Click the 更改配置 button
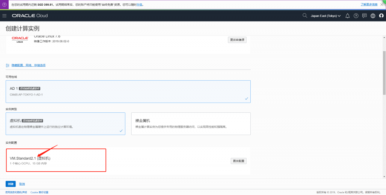Image resolution: width=386 pixels, height=195 pixels. 239,161
